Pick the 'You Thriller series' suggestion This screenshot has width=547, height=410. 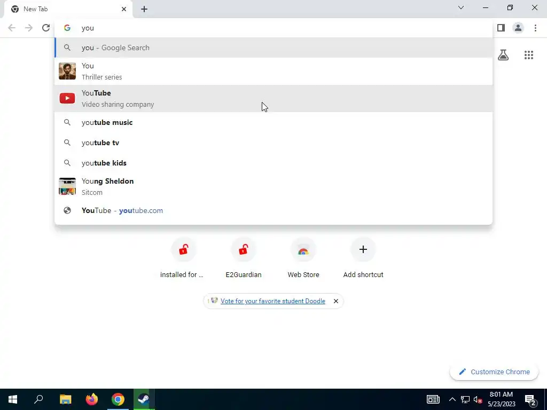click(273, 71)
